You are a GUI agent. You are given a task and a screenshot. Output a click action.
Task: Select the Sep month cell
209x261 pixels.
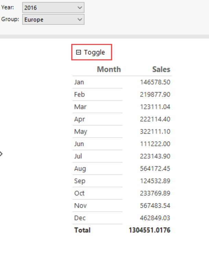coord(79,181)
